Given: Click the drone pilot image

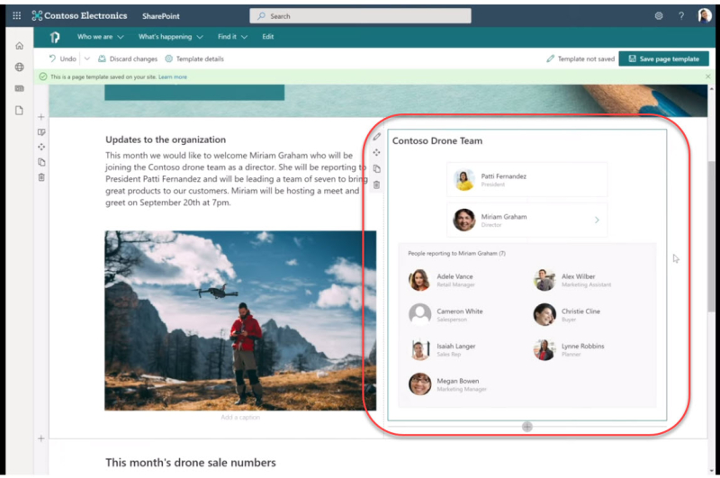Looking at the screenshot, I should (240, 320).
